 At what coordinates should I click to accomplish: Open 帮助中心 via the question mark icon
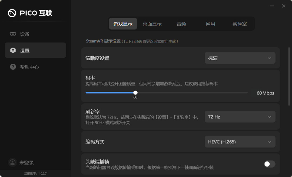pos(13,67)
